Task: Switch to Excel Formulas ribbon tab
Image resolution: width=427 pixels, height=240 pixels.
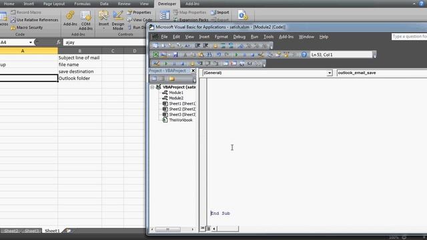Action: (82, 4)
